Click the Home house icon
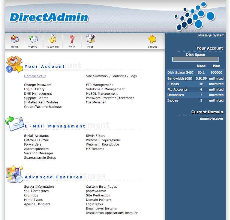The width and height of the screenshot is (230, 220). [x=15, y=39]
